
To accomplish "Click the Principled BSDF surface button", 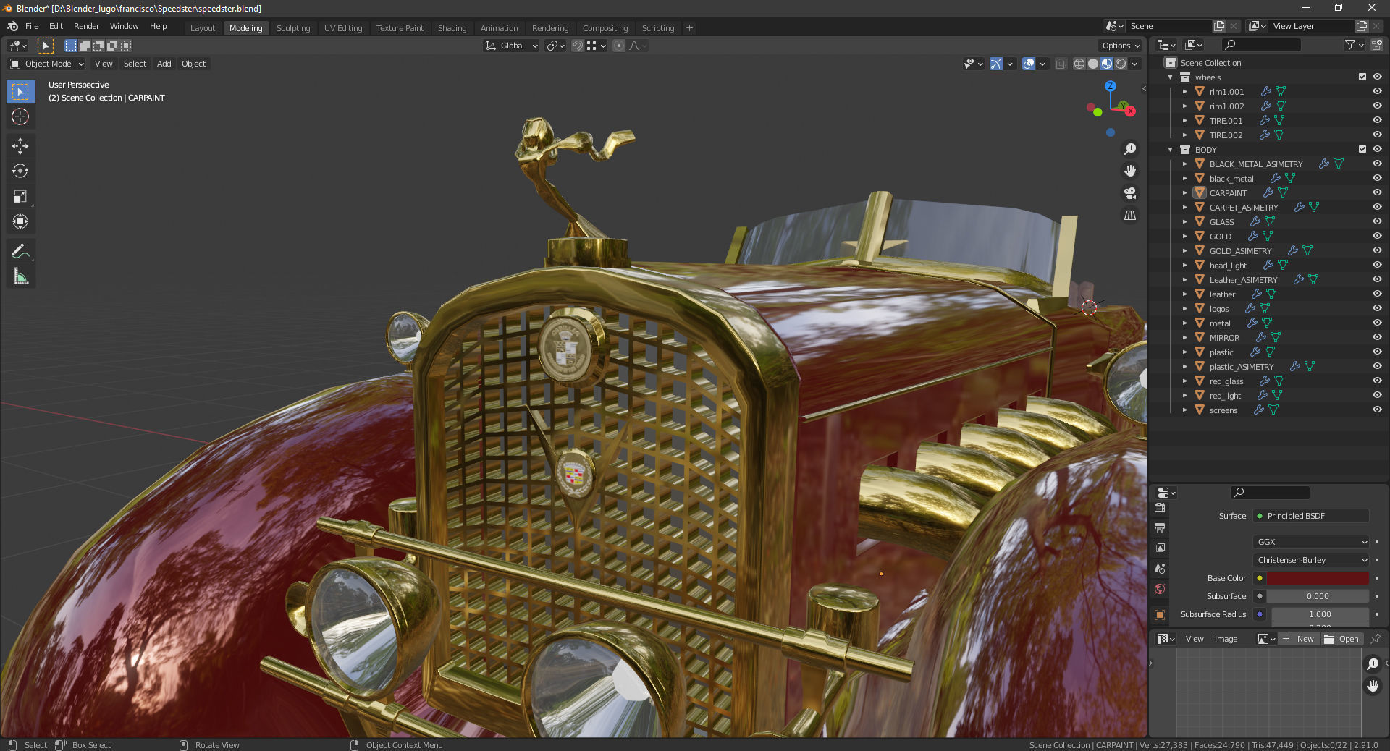I will [x=1311, y=516].
